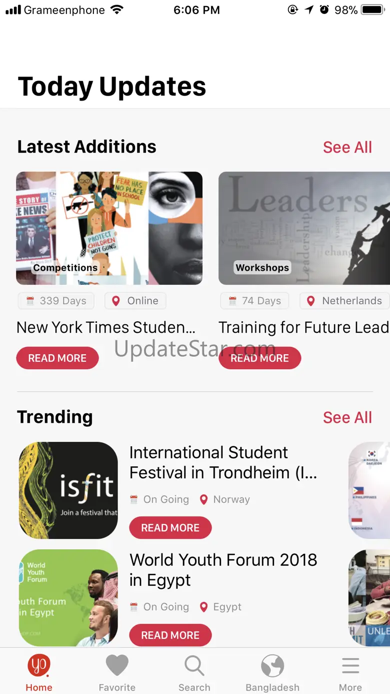Open World Youth Forum green thumbnail
390x694 pixels.
click(68, 598)
